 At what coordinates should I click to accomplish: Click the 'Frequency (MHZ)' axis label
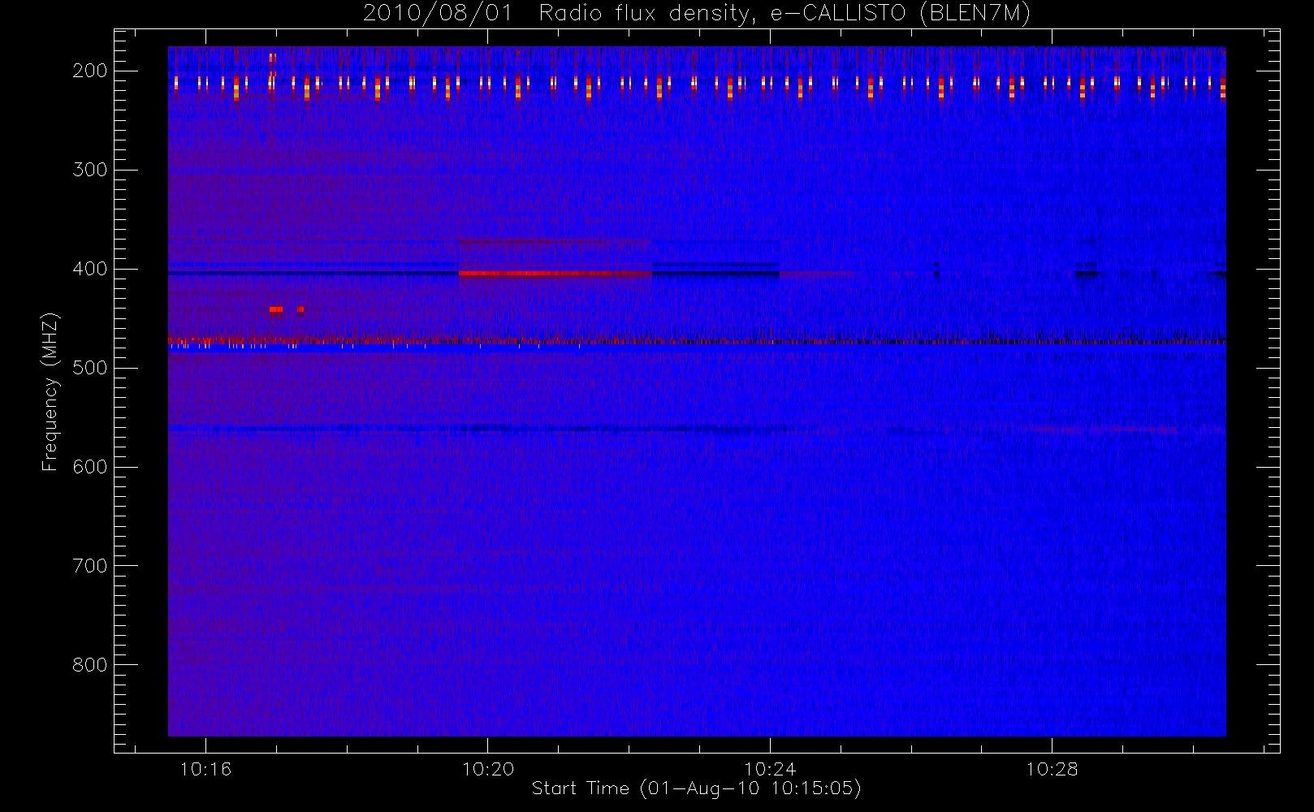(x=51, y=391)
